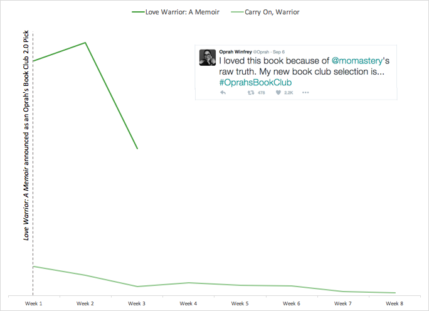This screenshot has height=311, width=429.
Task: Click the 478 retweet count
Action: pyautogui.click(x=262, y=93)
